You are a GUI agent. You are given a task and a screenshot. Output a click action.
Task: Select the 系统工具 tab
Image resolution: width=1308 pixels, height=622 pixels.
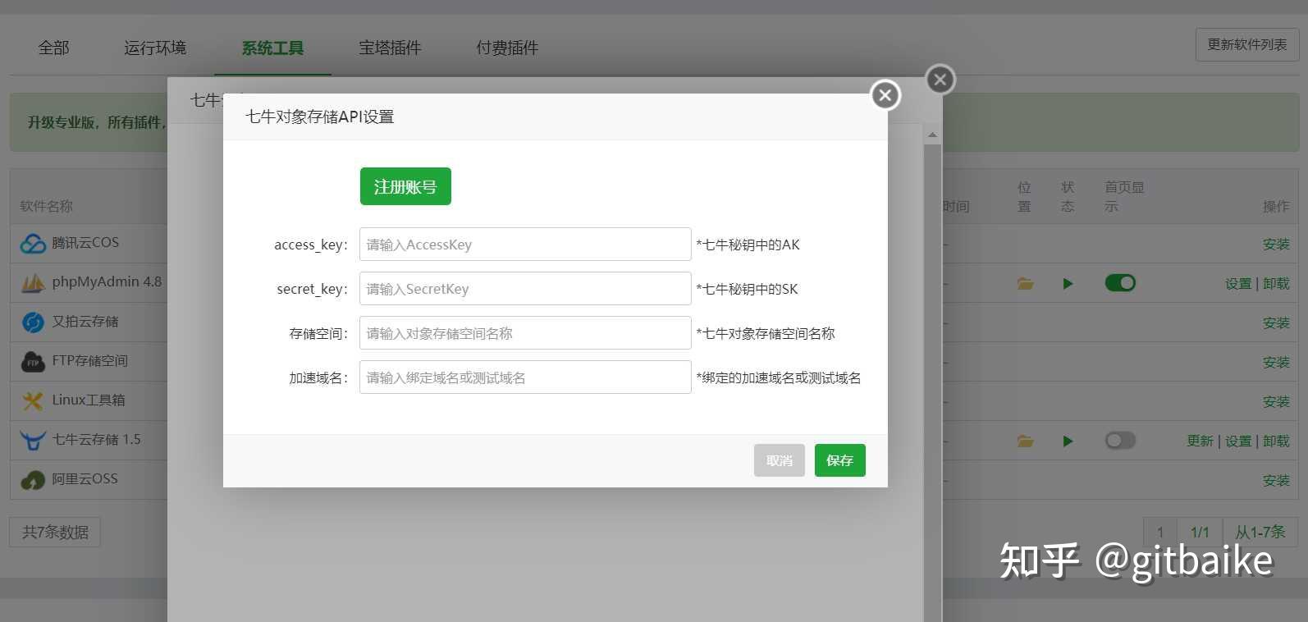[272, 48]
